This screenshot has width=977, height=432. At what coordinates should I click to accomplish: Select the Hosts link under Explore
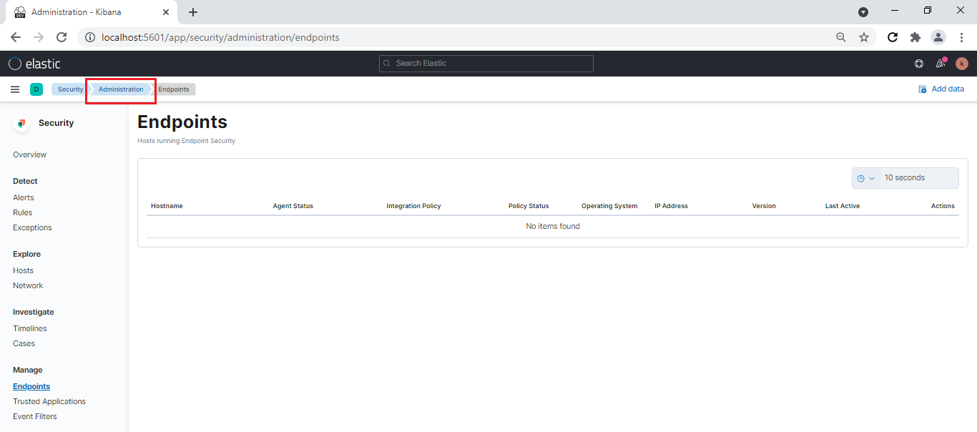(23, 270)
